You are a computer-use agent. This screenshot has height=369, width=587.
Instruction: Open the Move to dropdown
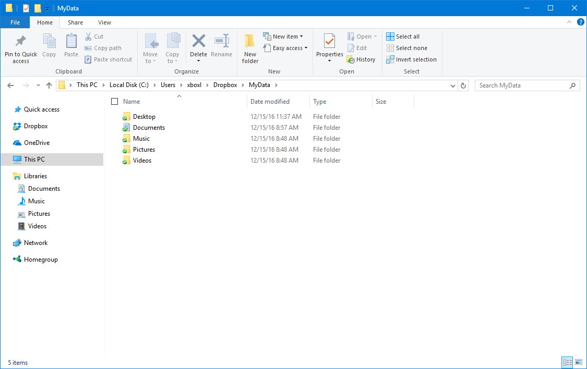click(x=151, y=48)
